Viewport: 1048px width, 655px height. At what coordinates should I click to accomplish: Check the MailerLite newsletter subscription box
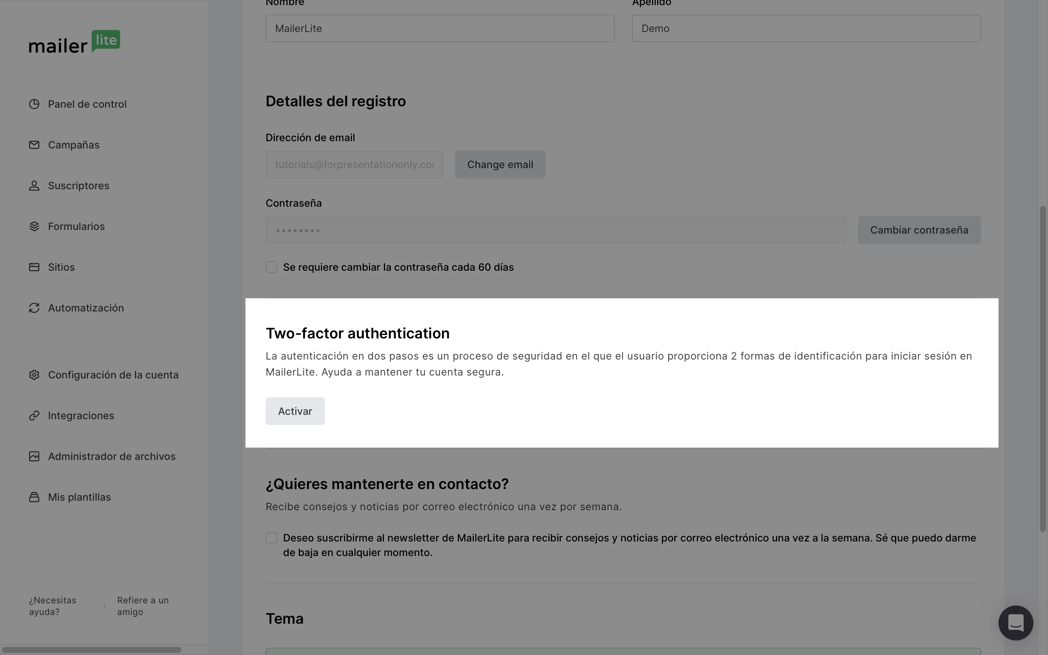coord(271,538)
